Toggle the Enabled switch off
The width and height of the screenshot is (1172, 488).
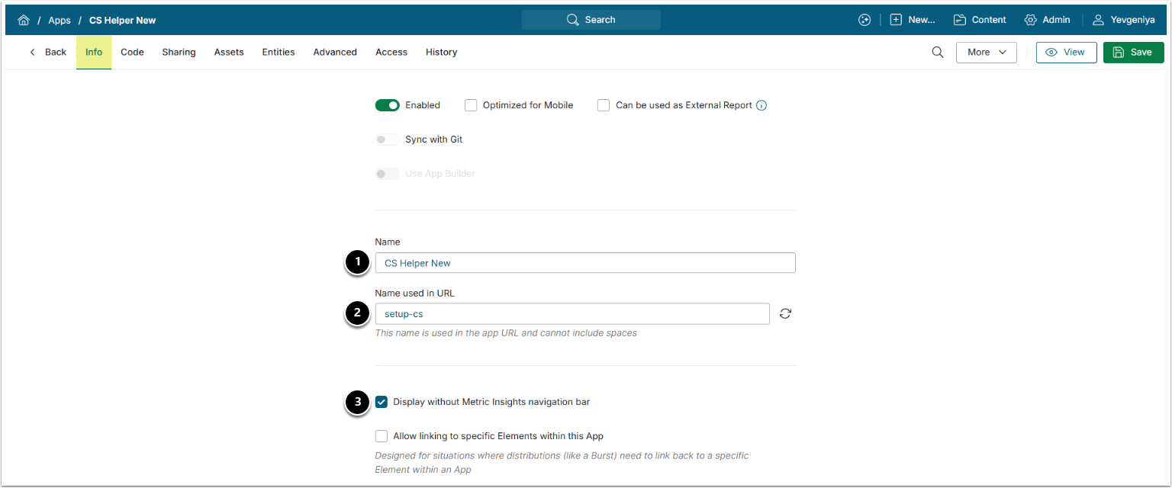tap(387, 105)
